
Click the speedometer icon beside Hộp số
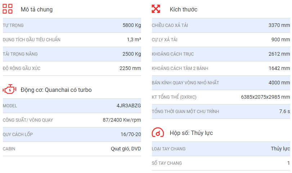tap(158, 132)
